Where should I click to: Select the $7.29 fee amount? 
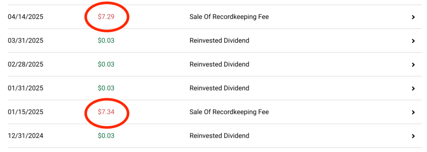(x=106, y=17)
